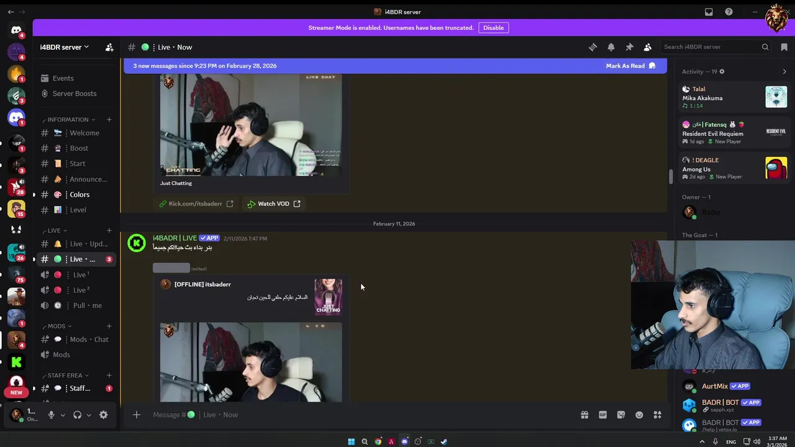Open the Level channel

[76, 210]
